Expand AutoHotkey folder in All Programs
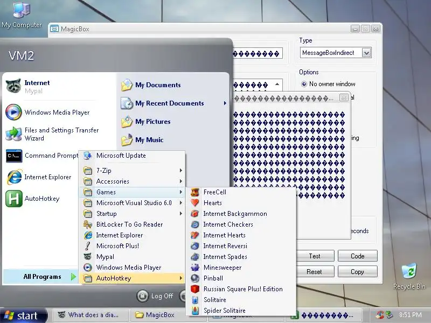The height and width of the screenshot is (323, 431). (132, 278)
